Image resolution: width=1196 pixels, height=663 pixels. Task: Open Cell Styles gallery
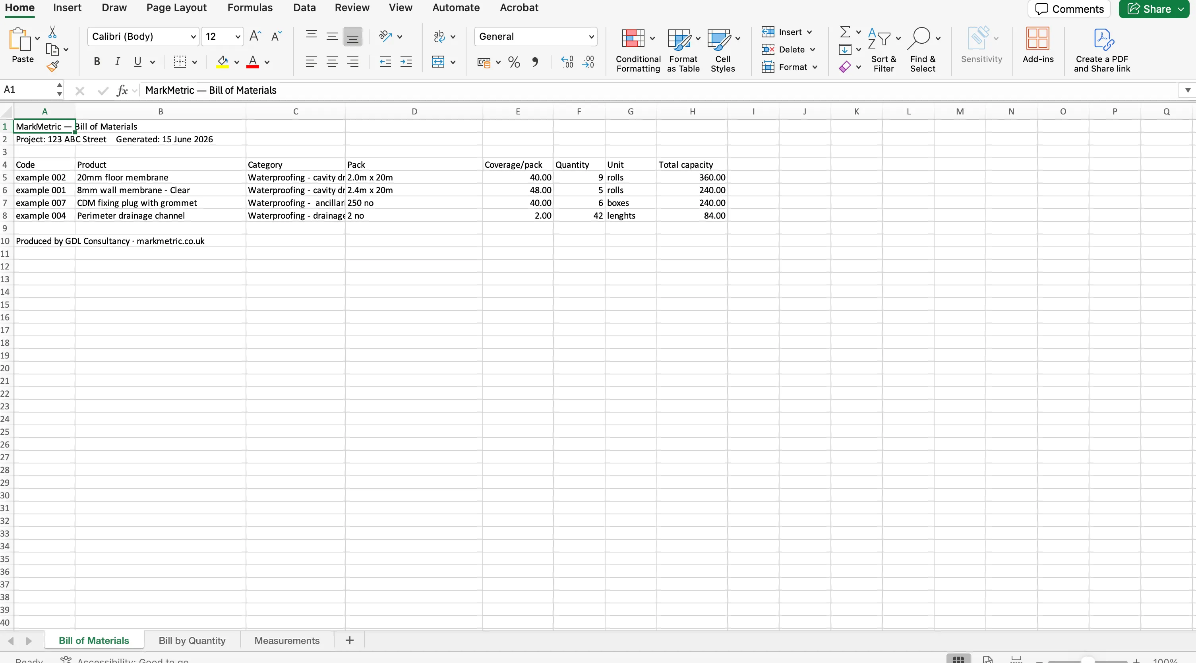pos(722,50)
